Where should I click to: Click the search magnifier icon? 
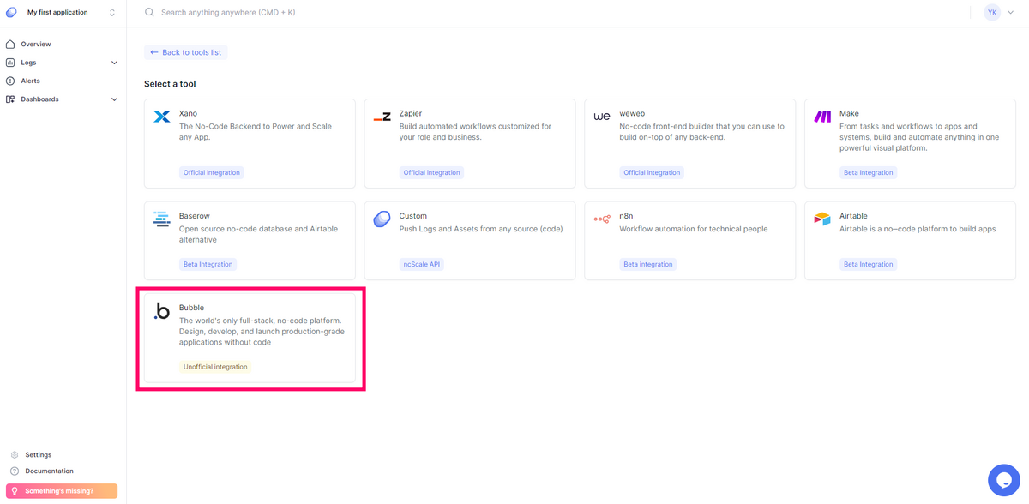[x=149, y=13]
